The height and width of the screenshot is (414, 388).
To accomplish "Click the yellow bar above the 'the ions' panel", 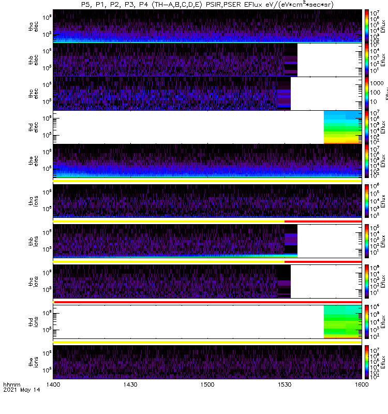I will pos(207,342).
